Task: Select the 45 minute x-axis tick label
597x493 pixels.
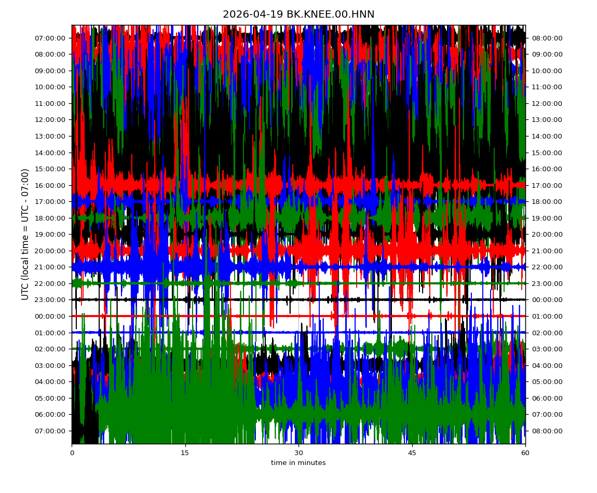Action: [x=412, y=453]
